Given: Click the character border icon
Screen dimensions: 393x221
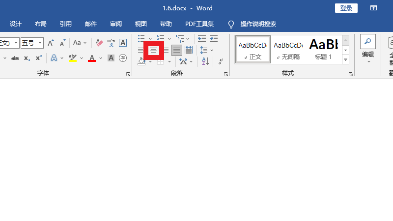Looking at the screenshot, I should pos(123,43).
